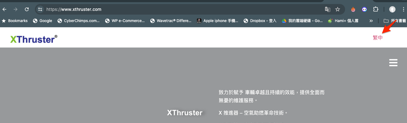407x123 pixels.
Task: Open Chrome's three-dot menu
Action: point(403,9)
